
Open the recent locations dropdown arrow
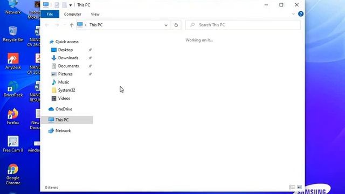pos(65,25)
